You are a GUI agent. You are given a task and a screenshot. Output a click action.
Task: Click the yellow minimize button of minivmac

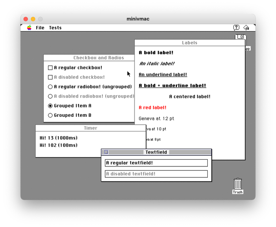pyautogui.click(x=33, y=19)
